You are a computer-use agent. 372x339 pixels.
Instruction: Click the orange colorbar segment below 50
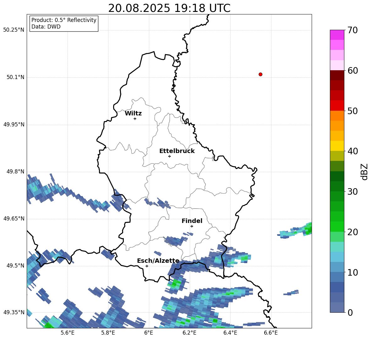pyautogui.click(x=337, y=115)
